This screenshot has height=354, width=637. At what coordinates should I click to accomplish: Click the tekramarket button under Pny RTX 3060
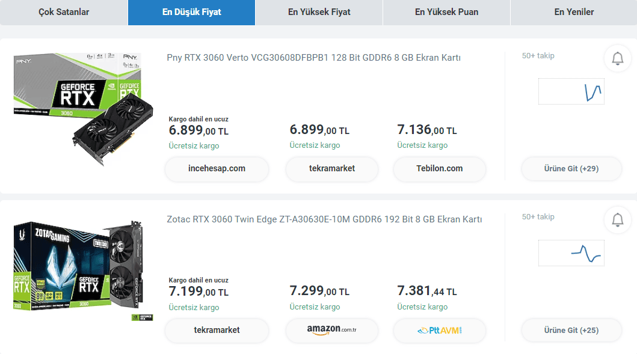pos(331,169)
